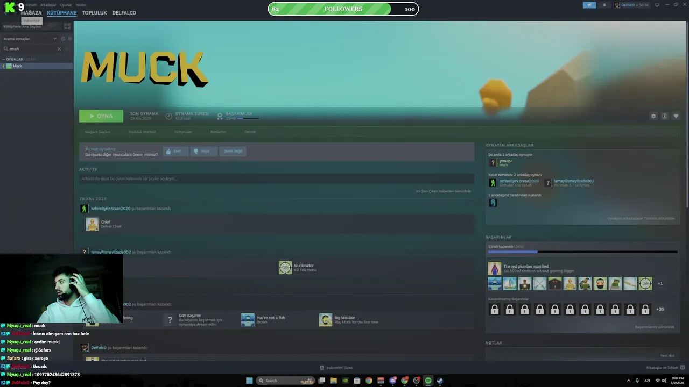Open library collections grid view icon

click(67, 26)
